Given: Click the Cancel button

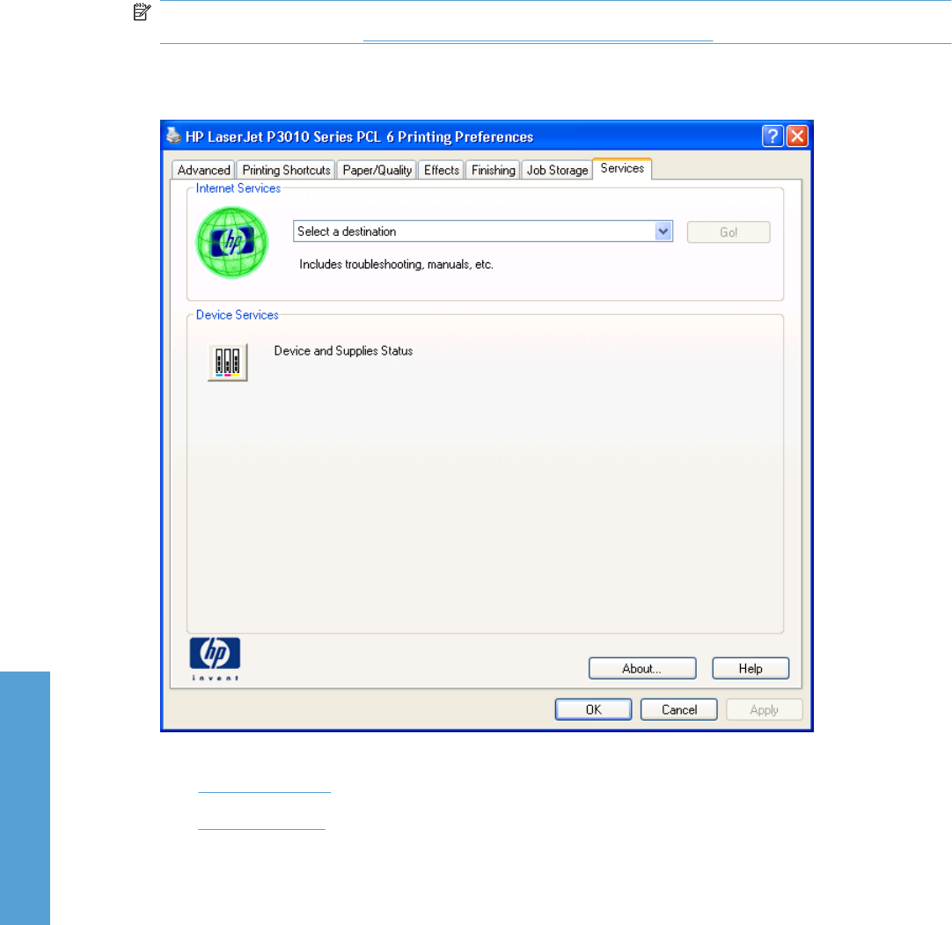Looking at the screenshot, I should tap(678, 709).
